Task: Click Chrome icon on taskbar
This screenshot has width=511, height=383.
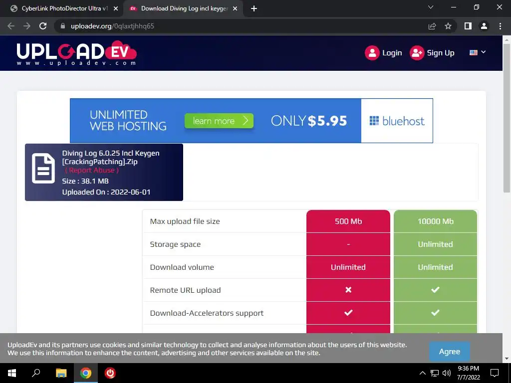Action: click(86, 373)
